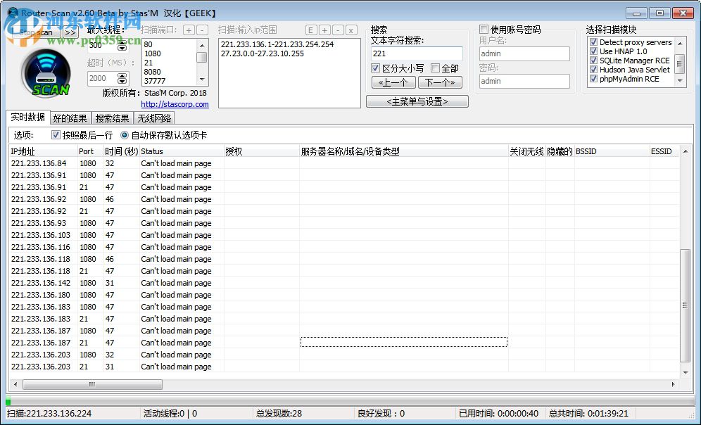Switch to the 无线网络 tab
Image resolution: width=701 pixels, height=425 pixels.
coord(154,118)
